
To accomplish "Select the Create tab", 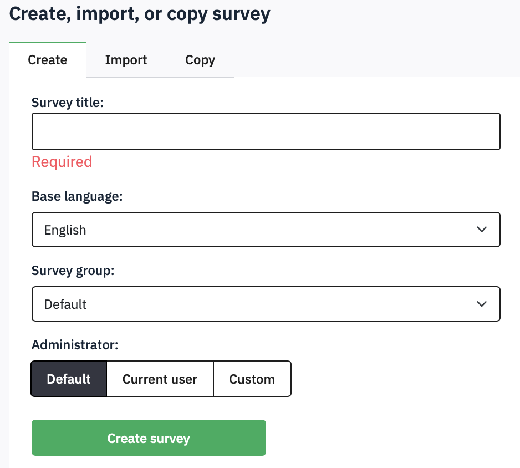I will 48,60.
